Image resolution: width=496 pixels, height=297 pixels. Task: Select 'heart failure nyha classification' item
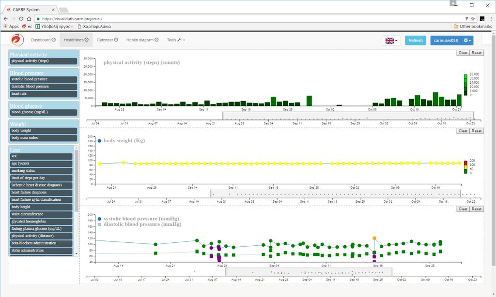pyautogui.click(x=41, y=200)
